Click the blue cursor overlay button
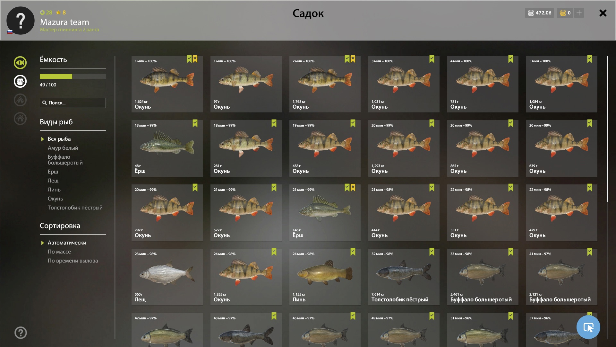This screenshot has height=347, width=616. coord(588,327)
